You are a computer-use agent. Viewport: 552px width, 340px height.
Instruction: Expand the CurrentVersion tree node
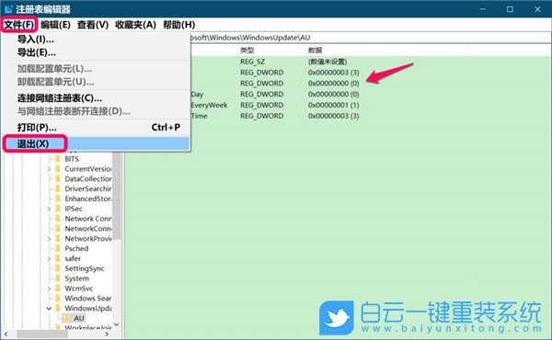49,169
